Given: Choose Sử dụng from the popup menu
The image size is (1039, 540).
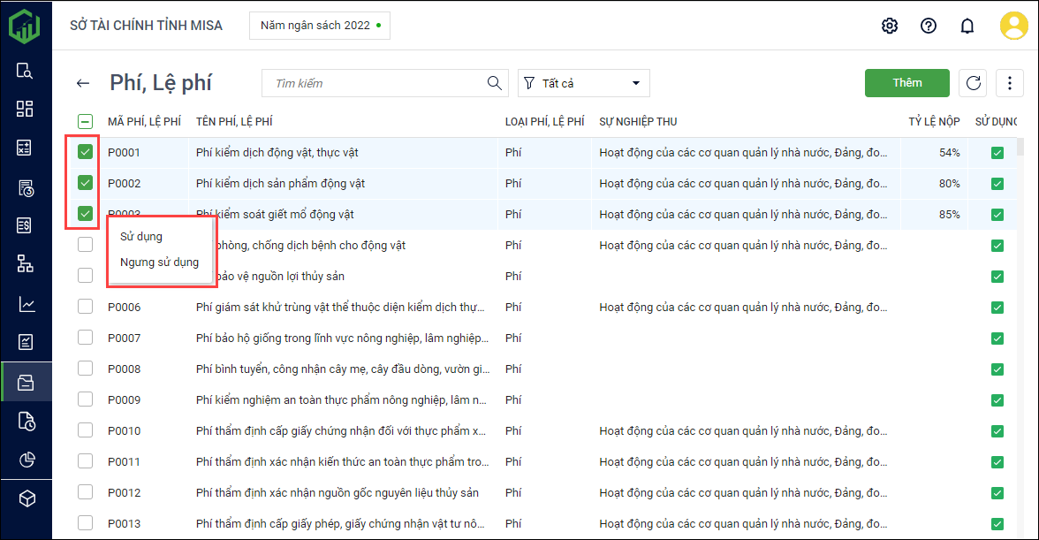Looking at the screenshot, I should 141,237.
